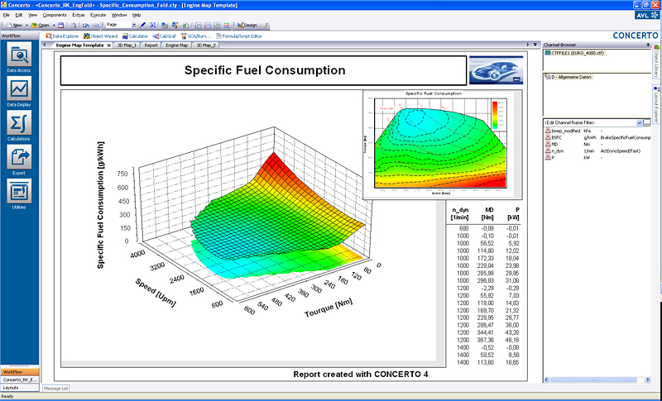Select the n_dyn channel row
662x401 pixels.
(x=597, y=151)
